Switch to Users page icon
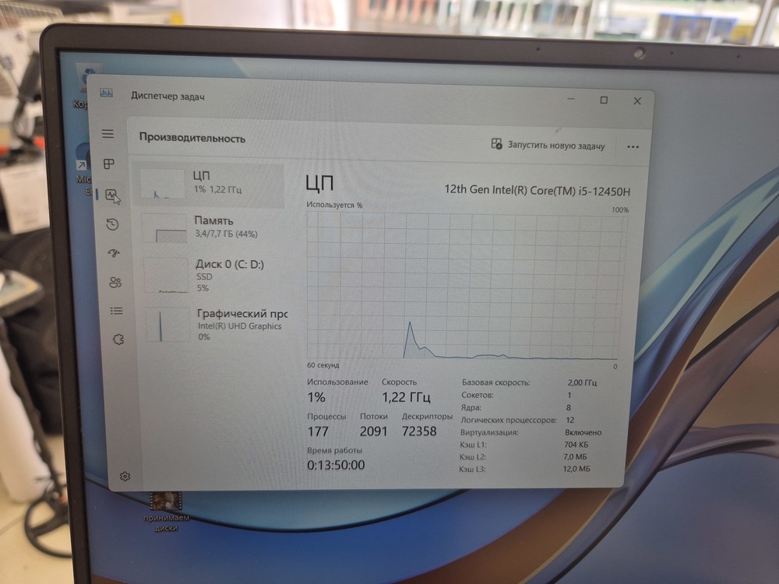Image resolution: width=779 pixels, height=584 pixels. [115, 282]
